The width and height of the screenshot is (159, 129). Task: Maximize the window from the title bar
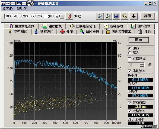pyautogui.click(x=150, y=4)
